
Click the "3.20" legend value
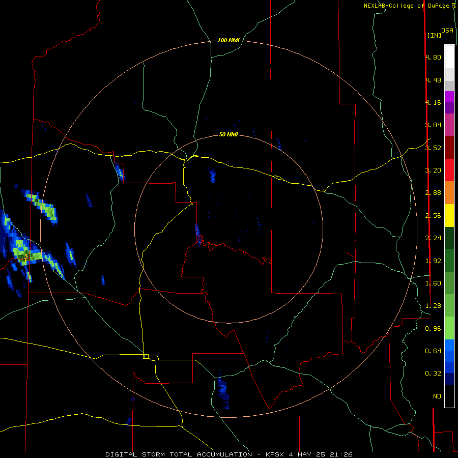(433, 170)
